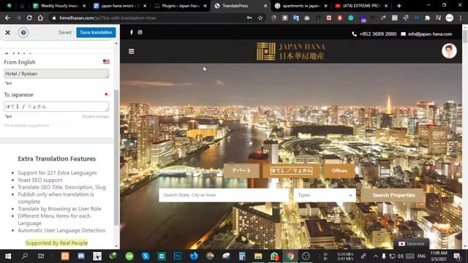Click the Supported By Real People link

pyautogui.click(x=57, y=243)
